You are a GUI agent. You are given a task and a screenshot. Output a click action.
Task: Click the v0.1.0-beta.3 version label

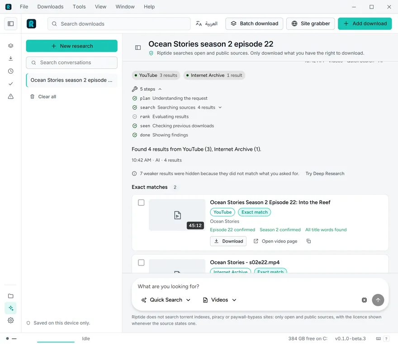(x=350, y=339)
